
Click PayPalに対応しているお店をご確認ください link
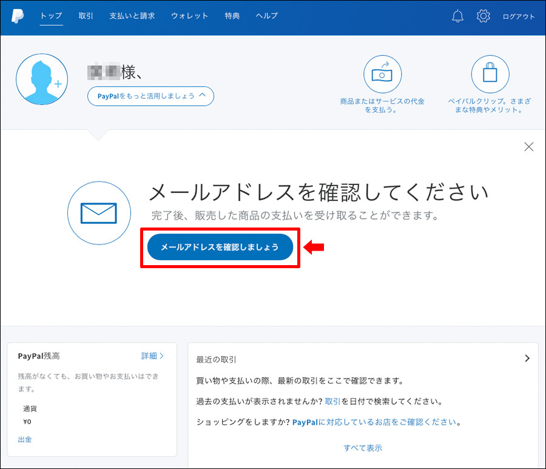[374, 422]
